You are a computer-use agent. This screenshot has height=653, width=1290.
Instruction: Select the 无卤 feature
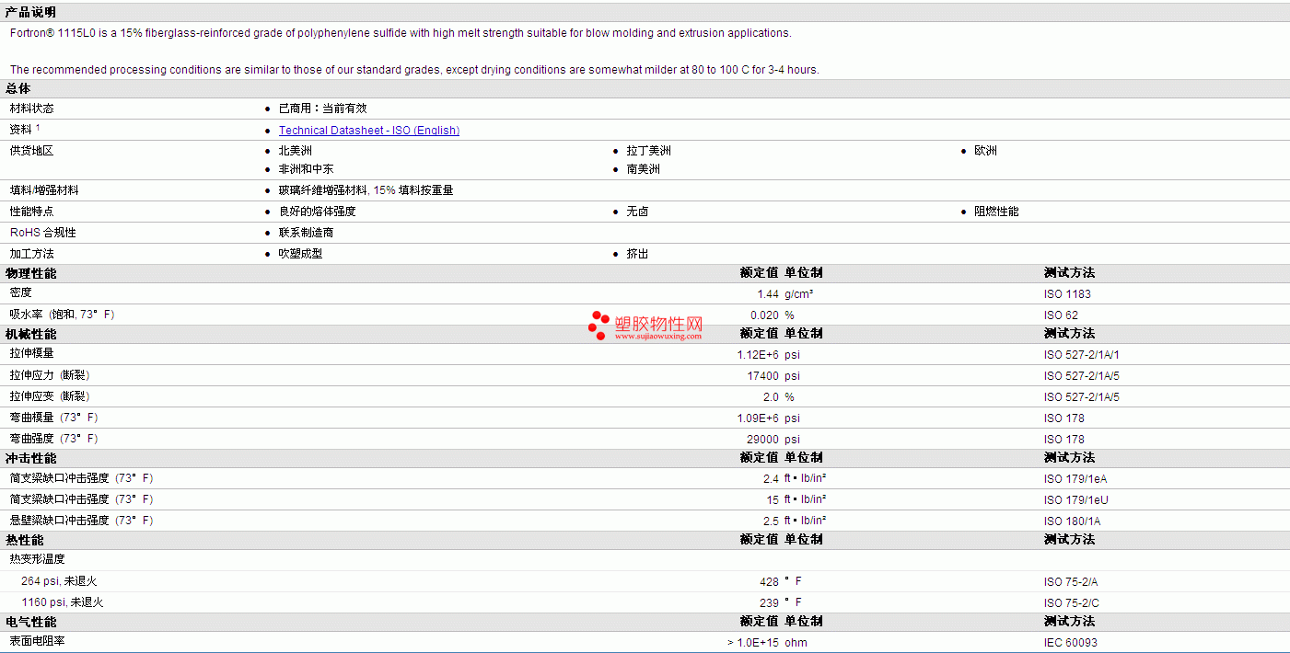(638, 212)
